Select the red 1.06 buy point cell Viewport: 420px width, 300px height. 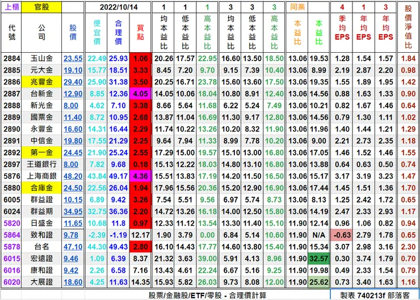click(140, 58)
